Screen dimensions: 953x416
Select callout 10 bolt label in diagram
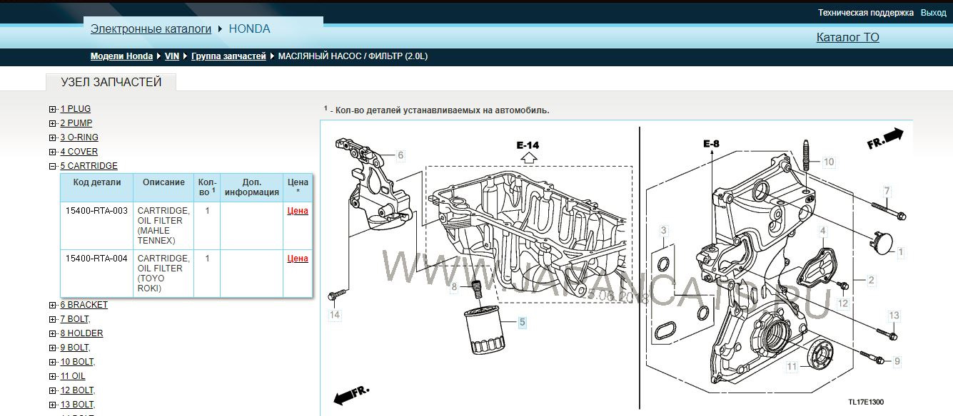click(828, 162)
